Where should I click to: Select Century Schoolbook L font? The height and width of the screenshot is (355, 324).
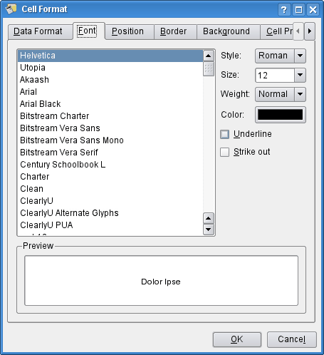pos(110,165)
